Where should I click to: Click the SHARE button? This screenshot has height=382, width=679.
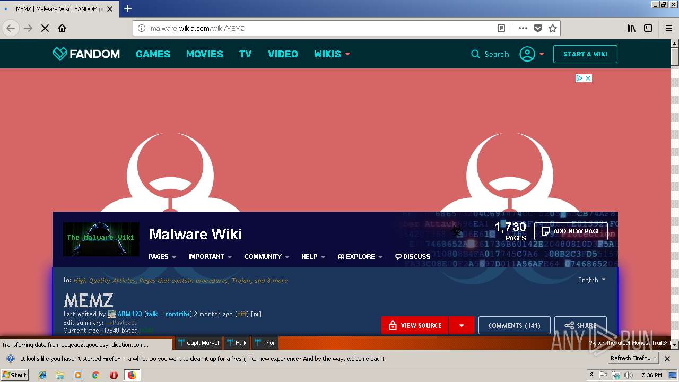click(580, 325)
